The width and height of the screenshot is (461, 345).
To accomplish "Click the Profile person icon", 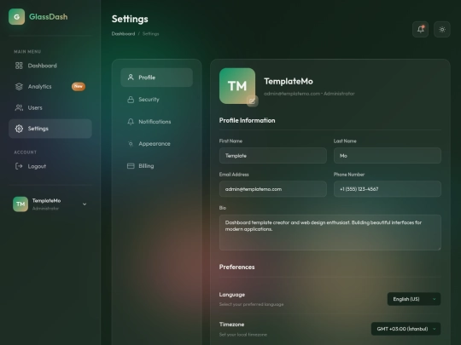I will (131, 78).
